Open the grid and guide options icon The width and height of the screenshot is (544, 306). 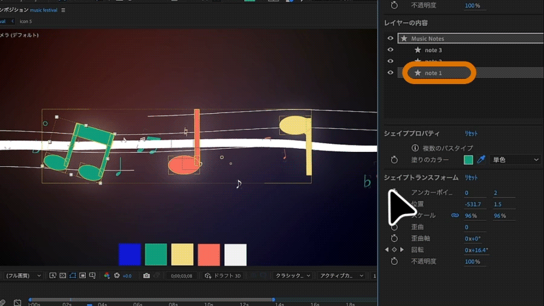tap(92, 276)
